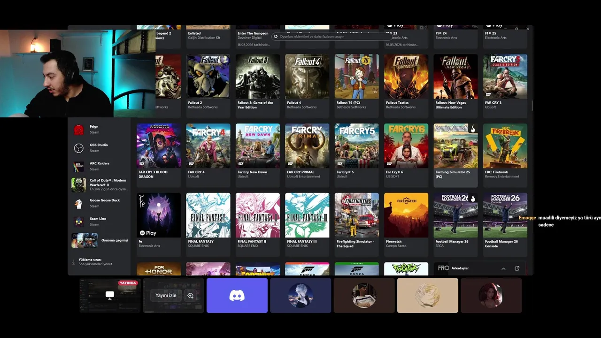The width and height of the screenshot is (601, 338).
Task: Restore the Xbox app window
Action: (x=516, y=29)
